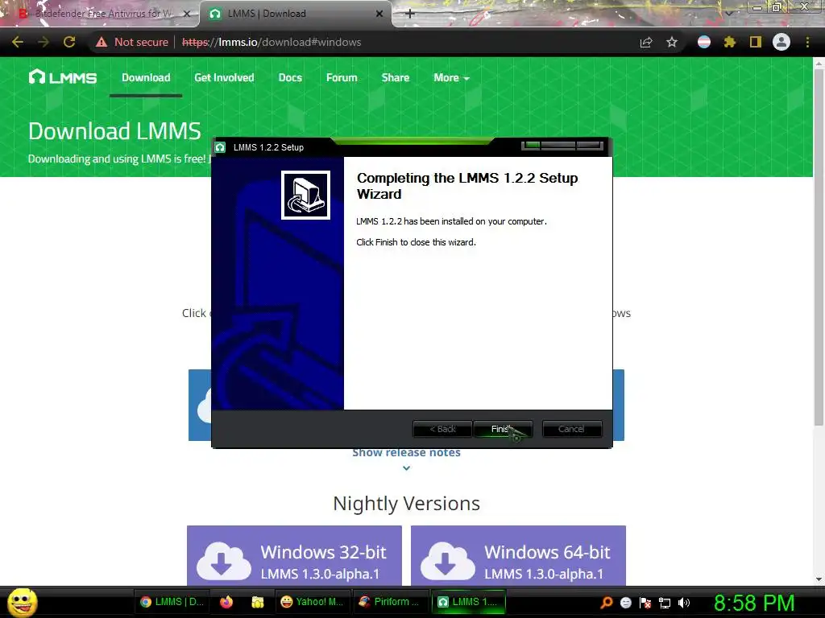825x618 pixels.
Task: Open the file folder taskbar icon
Action: coord(257,602)
